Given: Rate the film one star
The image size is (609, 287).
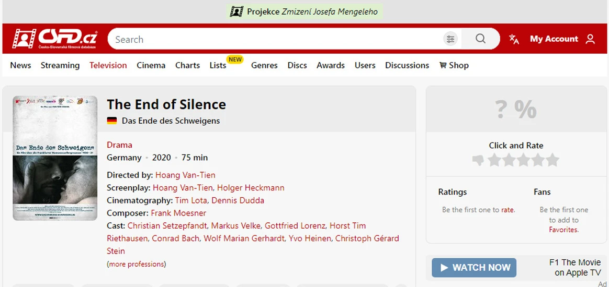Looking at the screenshot, I should coord(494,160).
